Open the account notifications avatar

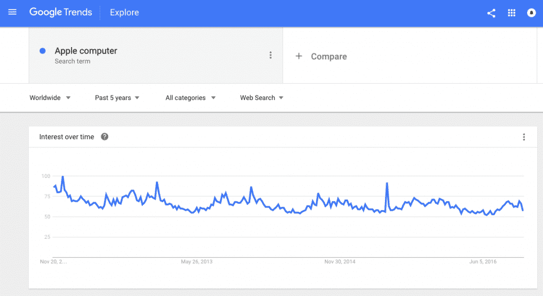[x=531, y=13]
